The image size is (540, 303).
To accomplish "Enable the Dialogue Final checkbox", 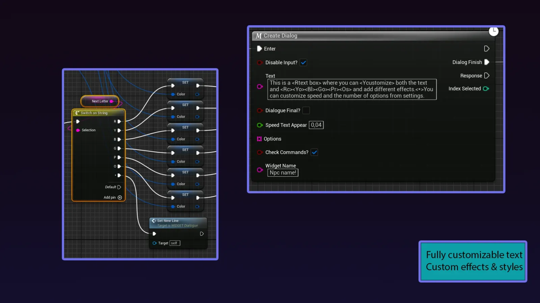I will (x=306, y=110).
